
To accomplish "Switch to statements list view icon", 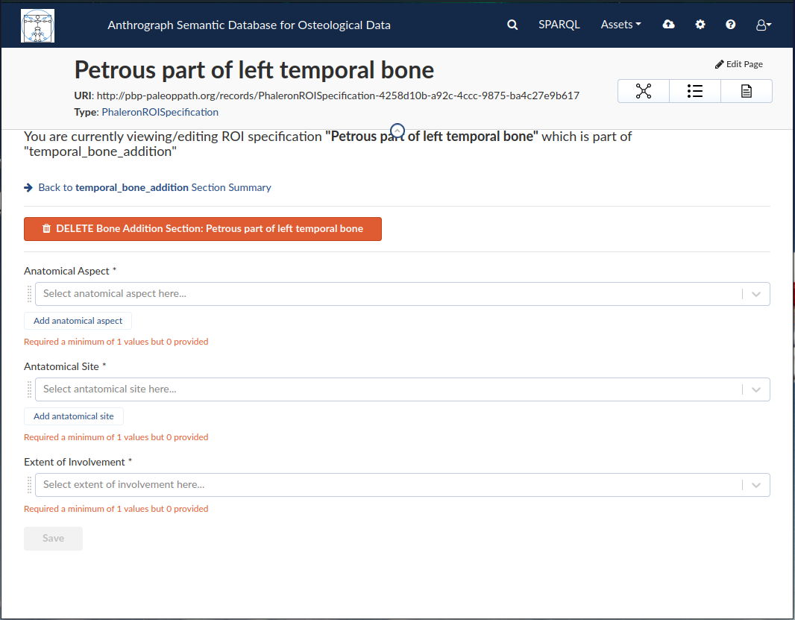I will (x=694, y=91).
